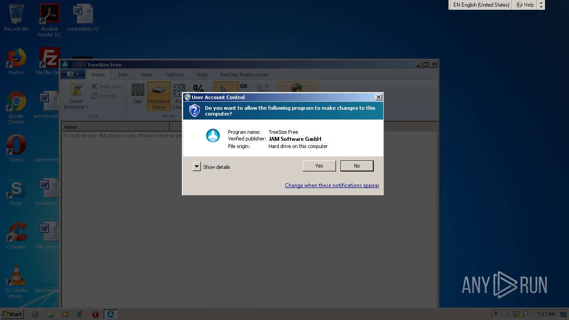Open VLC media player desktop shortcut
The width and height of the screenshot is (569, 320).
[16, 282]
